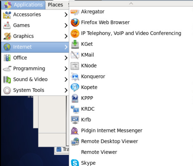193x166 pixels.
Task: Open the Kopete entry
Action: 131,87
